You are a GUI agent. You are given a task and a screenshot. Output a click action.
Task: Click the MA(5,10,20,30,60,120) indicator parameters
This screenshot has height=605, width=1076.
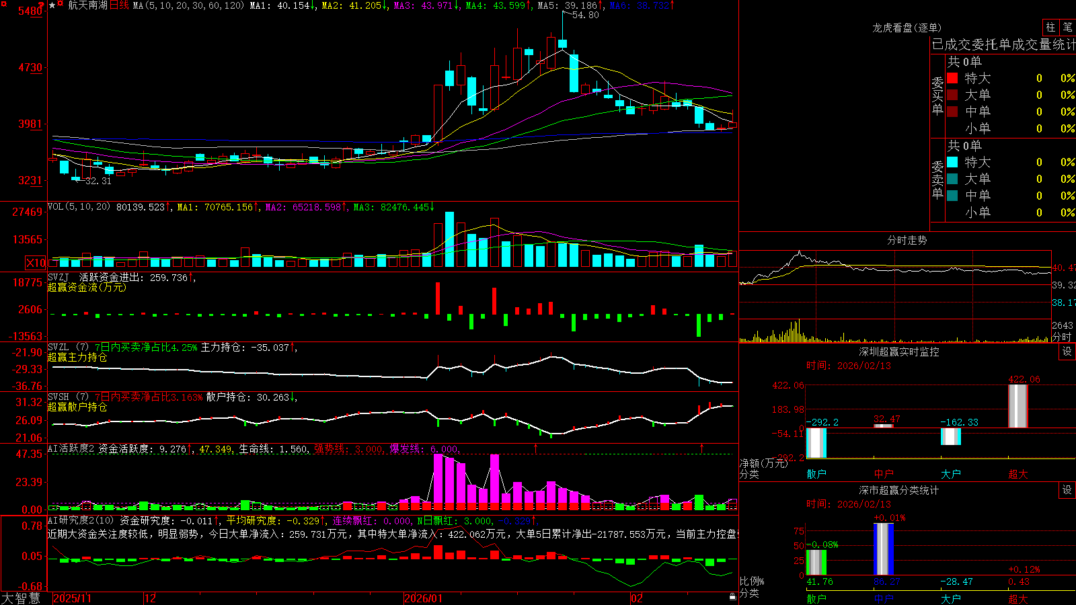(188, 5)
